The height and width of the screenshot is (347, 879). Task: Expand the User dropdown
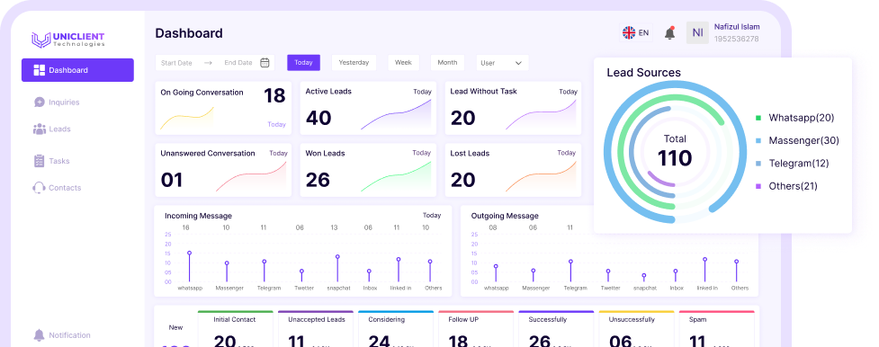pos(502,63)
